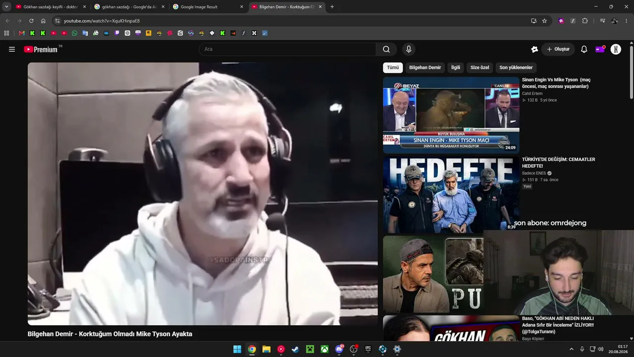Open Discord from the taskbar
This screenshot has height=357, width=634.
click(x=339, y=349)
